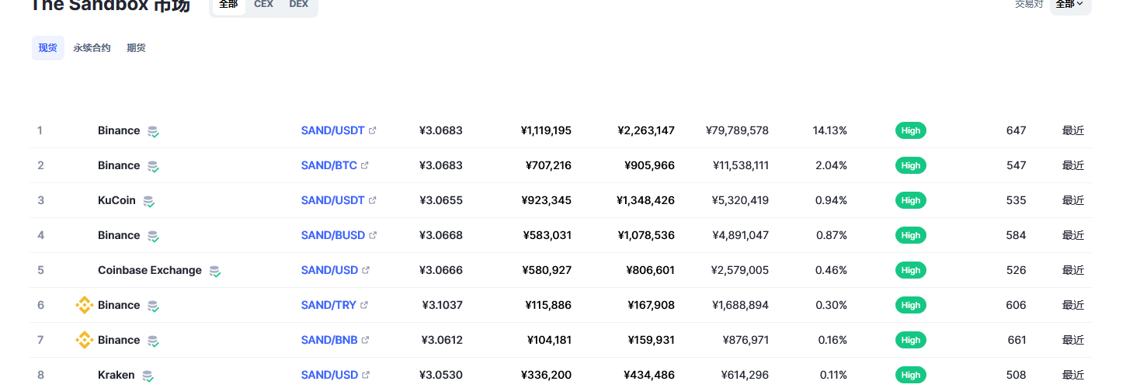Click the 14.13% volume percentage

coord(830,130)
